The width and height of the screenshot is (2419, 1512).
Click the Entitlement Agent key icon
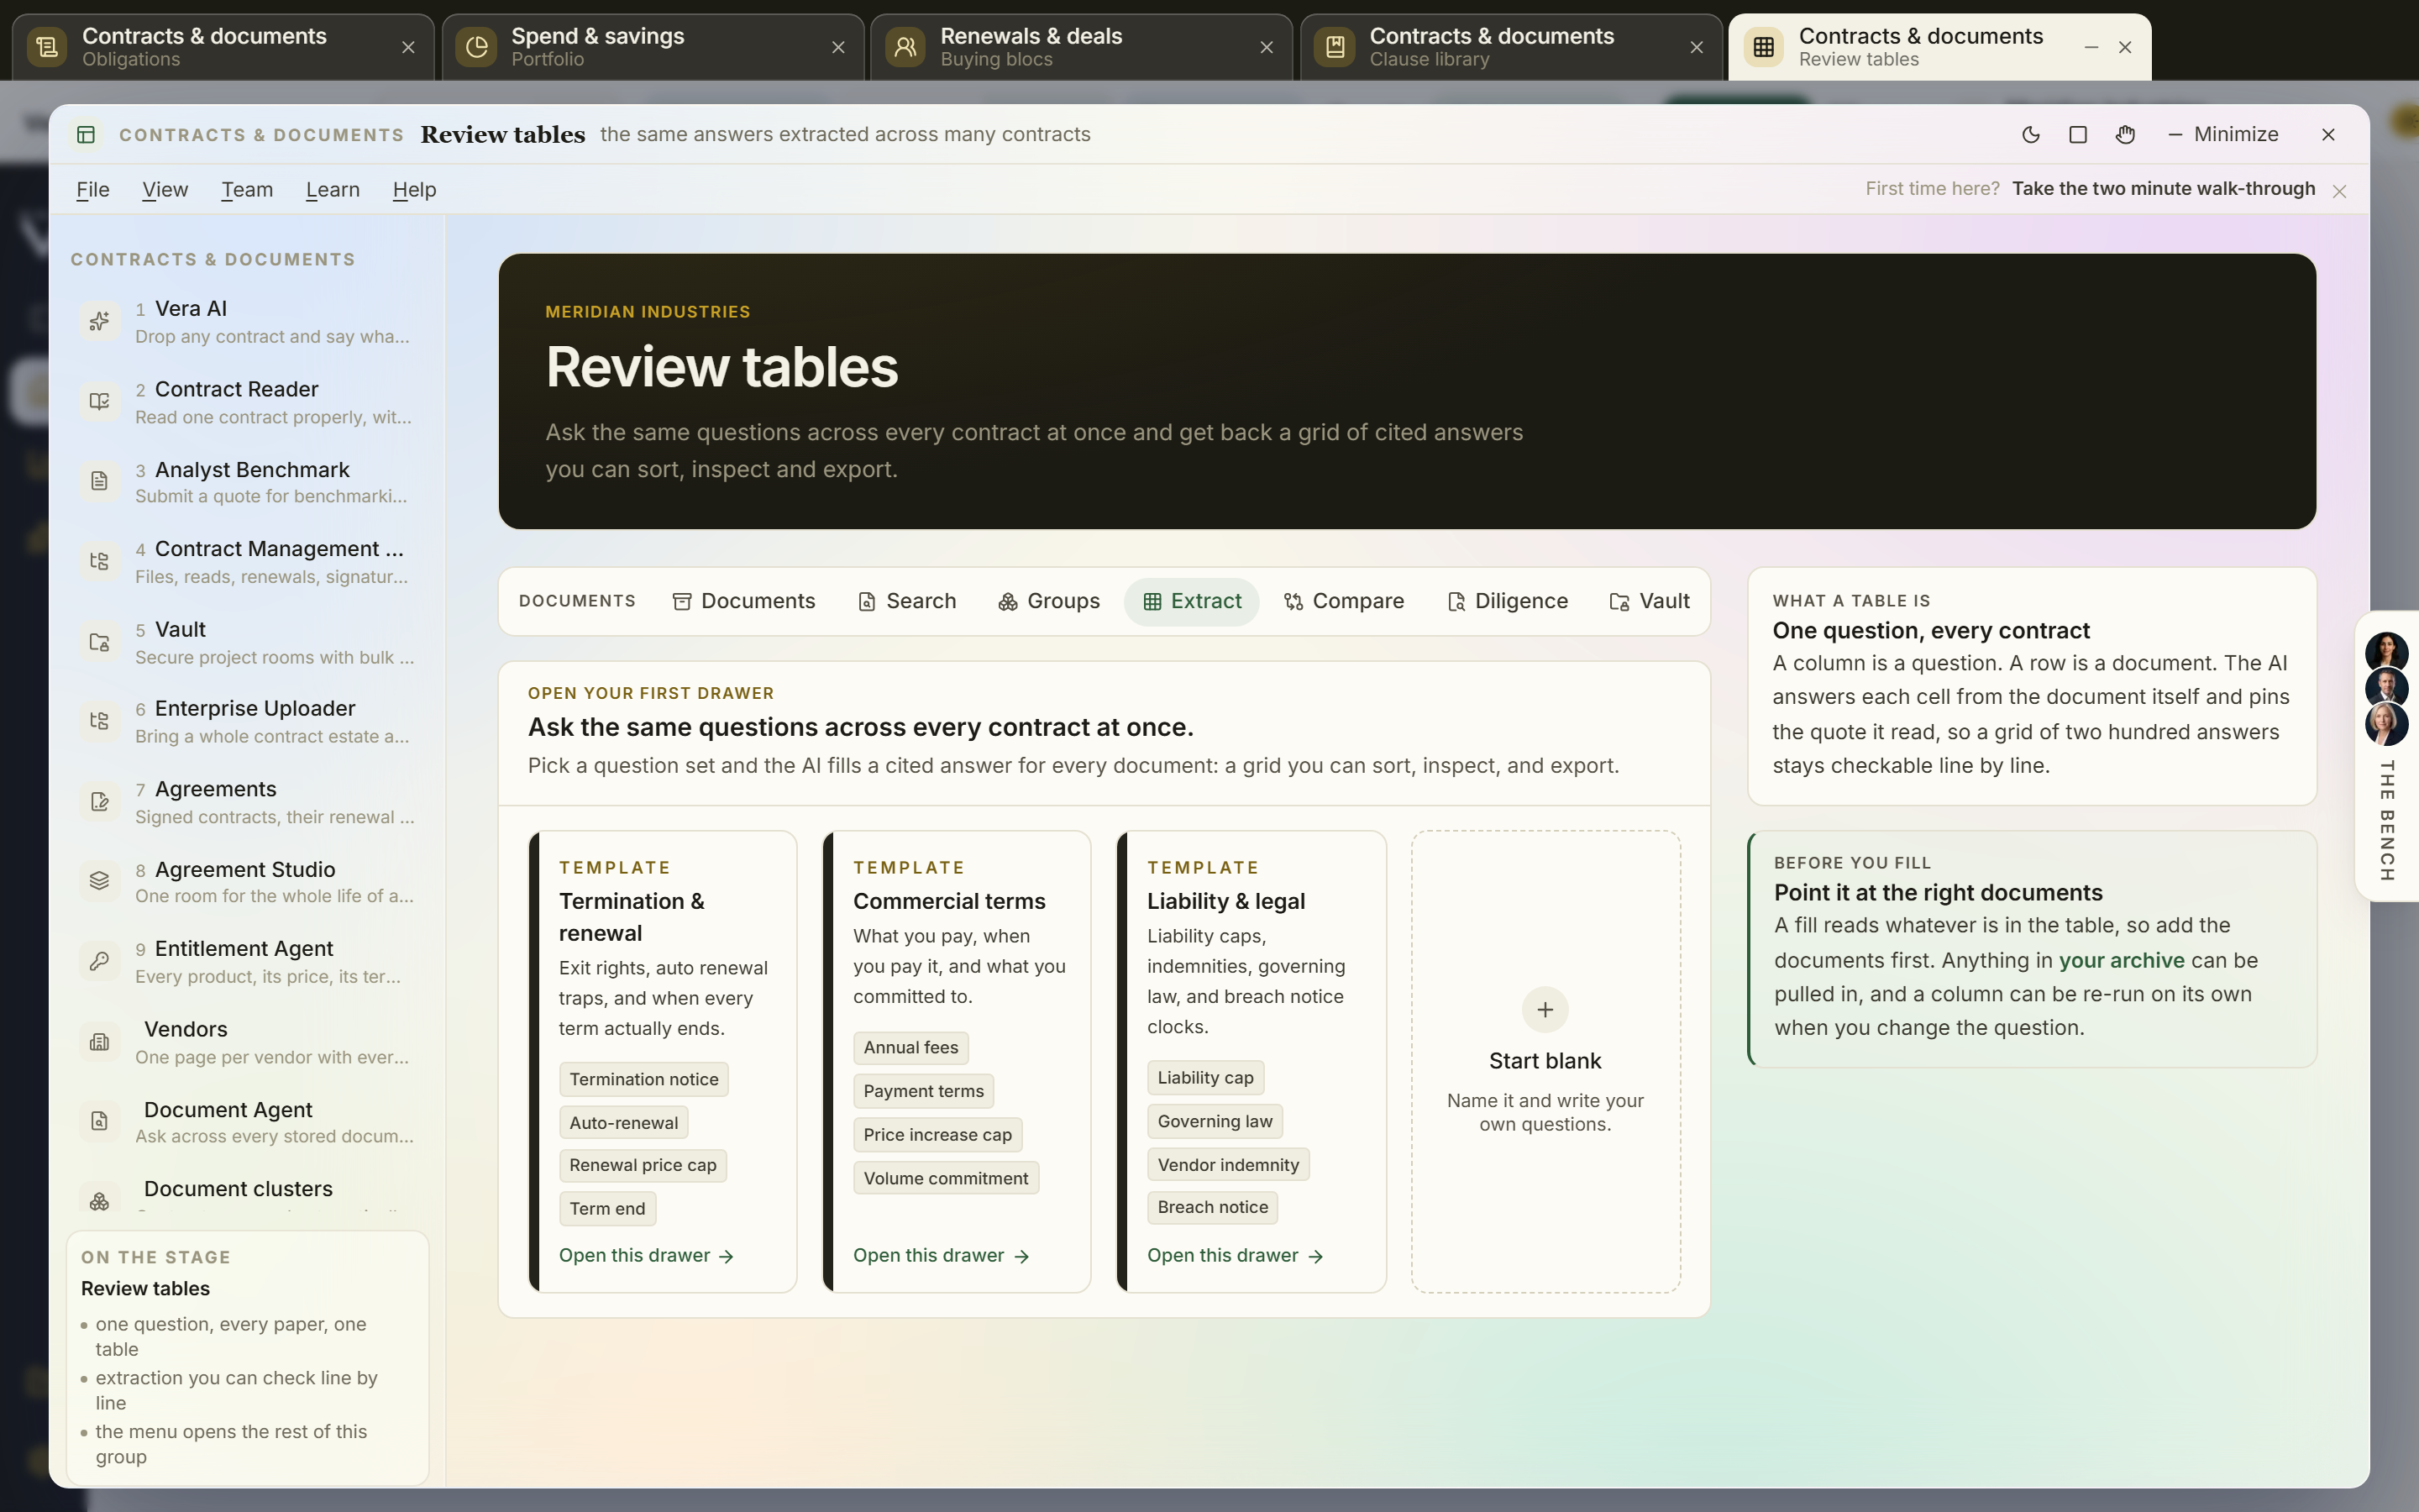point(99,961)
